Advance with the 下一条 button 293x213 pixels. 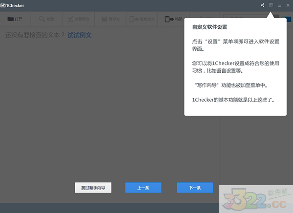(x=195, y=188)
